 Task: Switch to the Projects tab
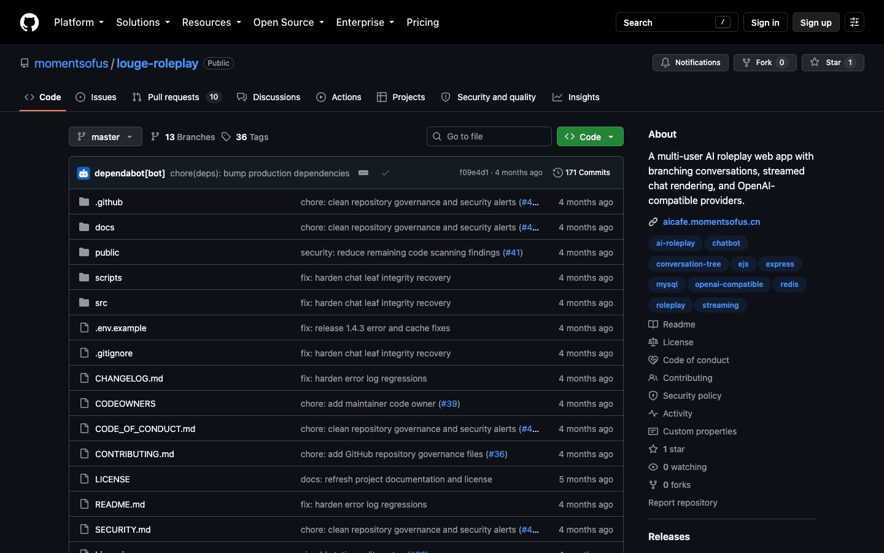pyautogui.click(x=401, y=97)
